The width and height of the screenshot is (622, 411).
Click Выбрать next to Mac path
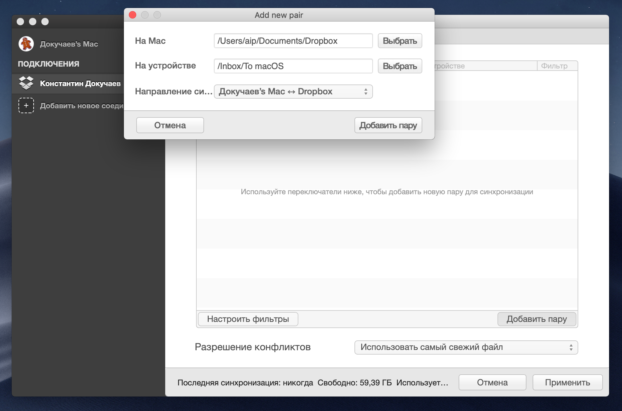click(x=399, y=41)
